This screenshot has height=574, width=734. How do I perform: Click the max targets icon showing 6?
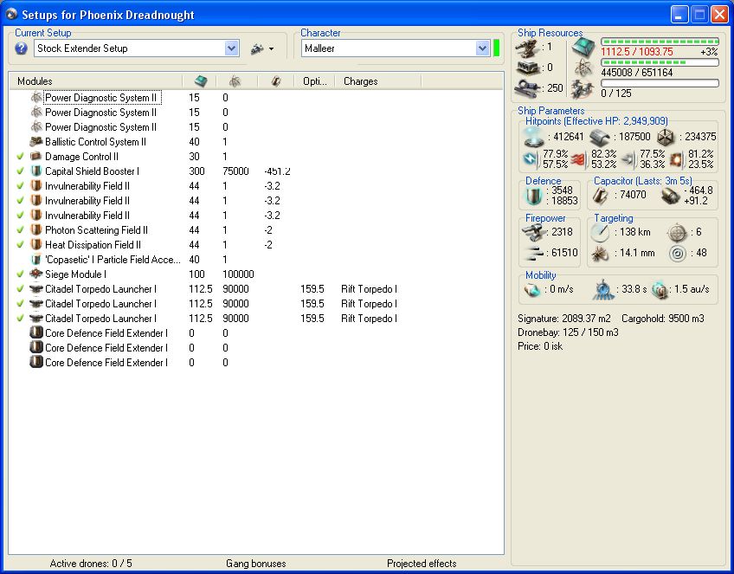(x=677, y=233)
